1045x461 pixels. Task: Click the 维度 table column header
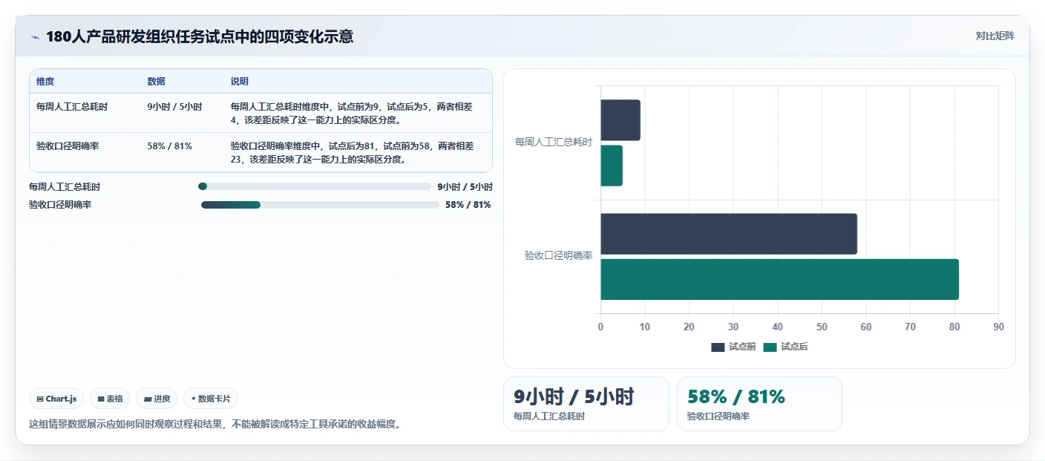pos(45,81)
